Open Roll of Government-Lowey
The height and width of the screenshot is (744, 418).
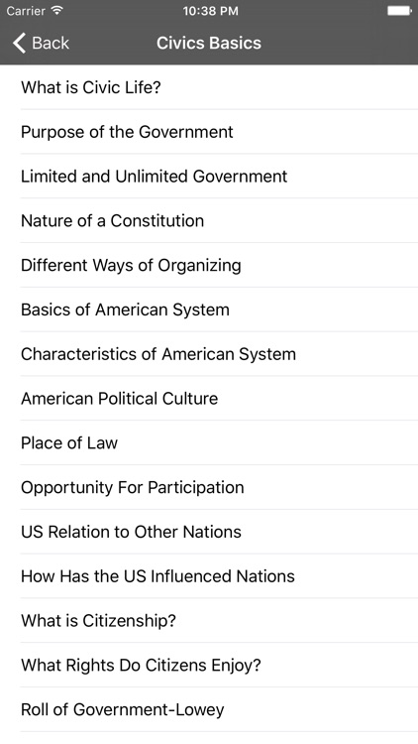click(x=209, y=710)
